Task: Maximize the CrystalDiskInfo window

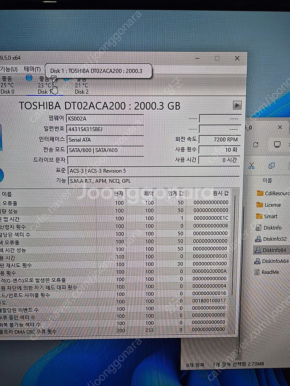Action: pyautogui.click(x=217, y=58)
